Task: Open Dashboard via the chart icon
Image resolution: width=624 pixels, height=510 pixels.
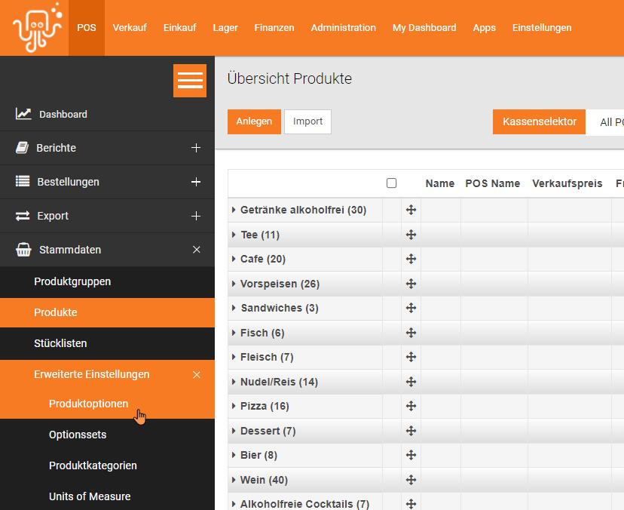Action: [23, 114]
